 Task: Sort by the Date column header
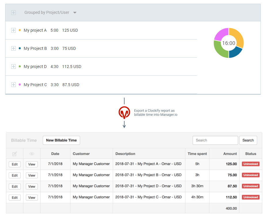[55, 154]
